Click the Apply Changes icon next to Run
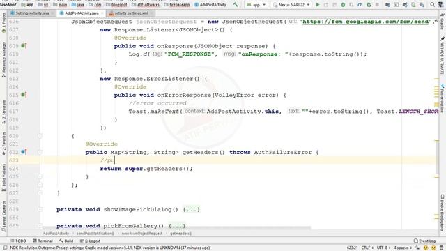 coord(326,5)
